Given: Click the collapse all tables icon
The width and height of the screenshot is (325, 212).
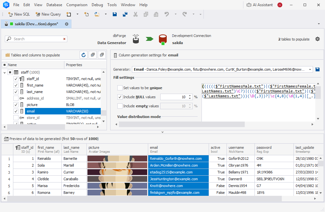Looking at the screenshot, I should 102,55.
